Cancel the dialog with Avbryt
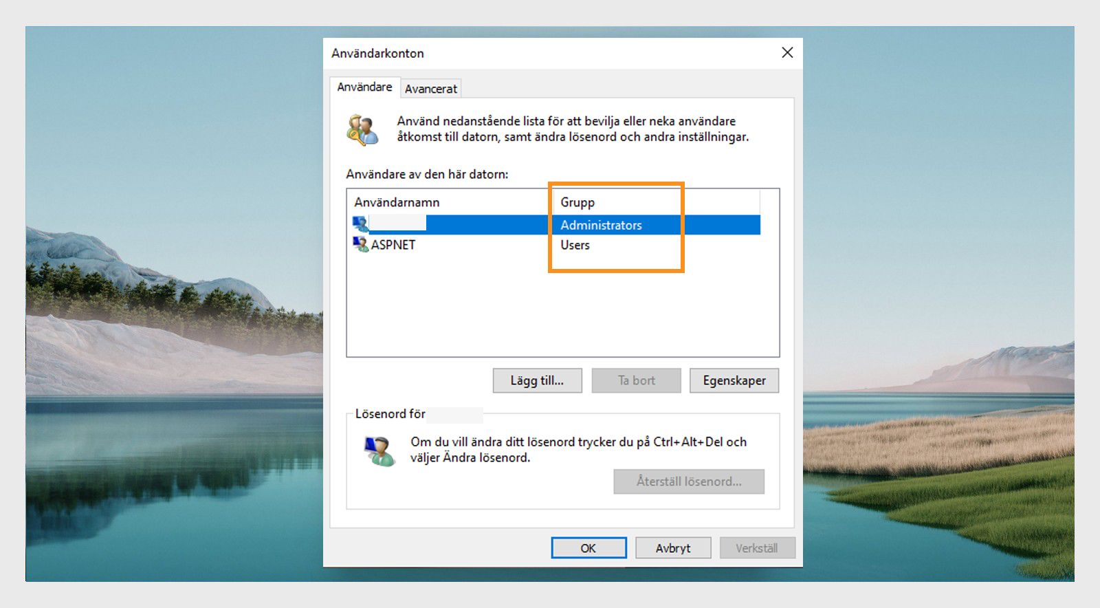The width and height of the screenshot is (1100, 608). pyautogui.click(x=673, y=548)
